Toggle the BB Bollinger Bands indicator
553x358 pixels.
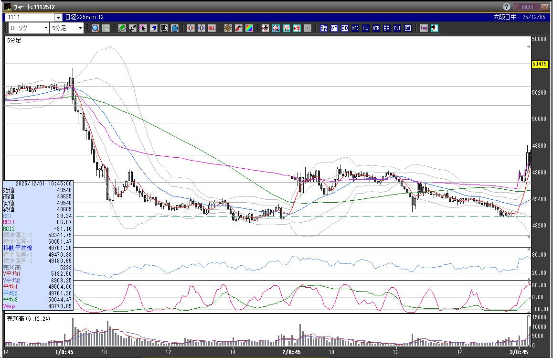point(345,28)
